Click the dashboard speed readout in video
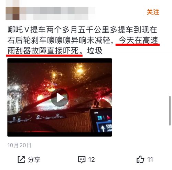172x170 pixels. (x=38, y=117)
